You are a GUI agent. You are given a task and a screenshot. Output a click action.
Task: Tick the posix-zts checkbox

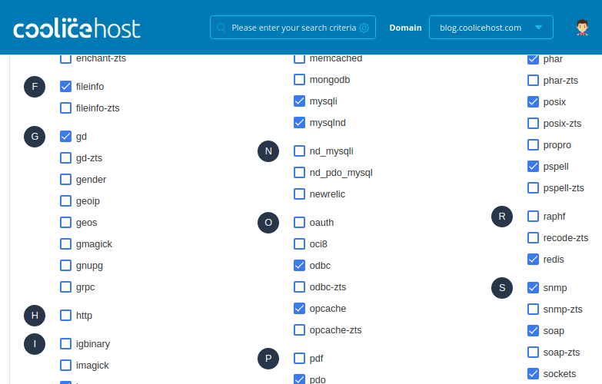(x=534, y=124)
